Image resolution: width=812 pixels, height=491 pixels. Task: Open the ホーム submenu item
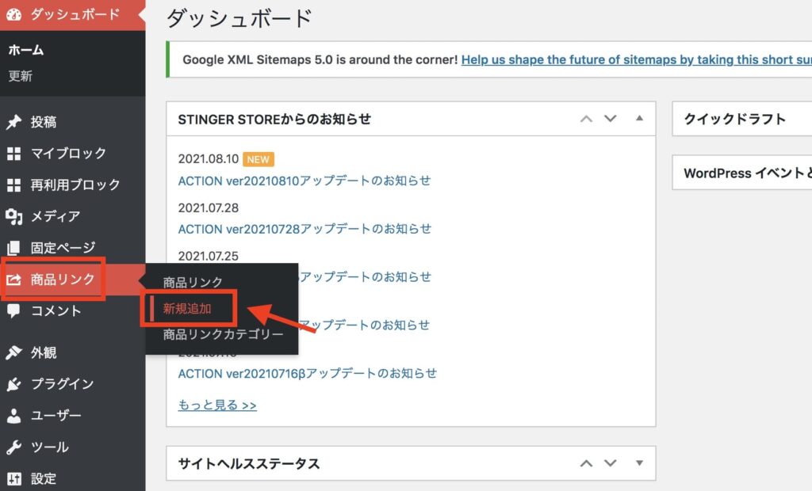[26, 50]
